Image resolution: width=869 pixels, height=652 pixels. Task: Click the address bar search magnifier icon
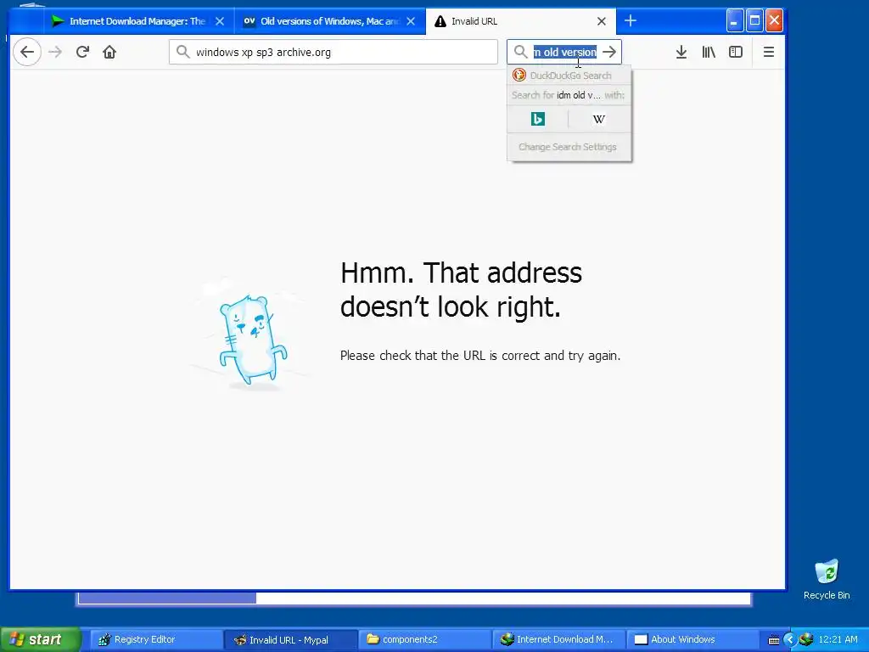tap(182, 52)
